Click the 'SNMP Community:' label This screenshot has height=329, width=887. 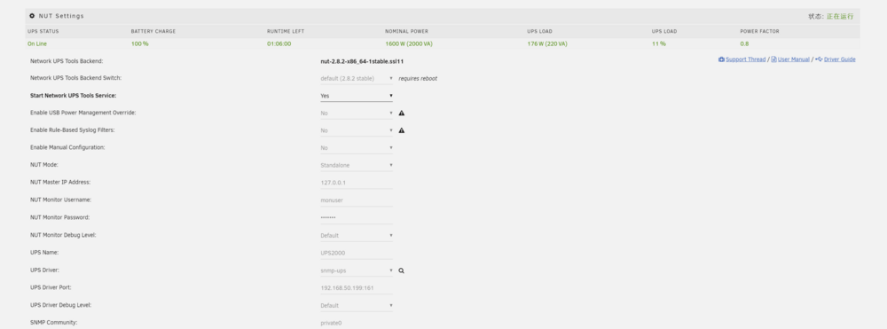click(53, 322)
